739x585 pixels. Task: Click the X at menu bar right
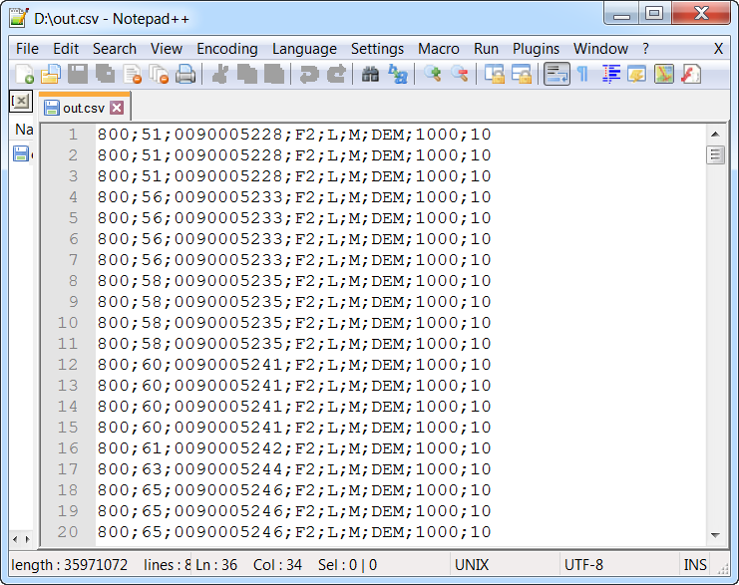(x=718, y=49)
